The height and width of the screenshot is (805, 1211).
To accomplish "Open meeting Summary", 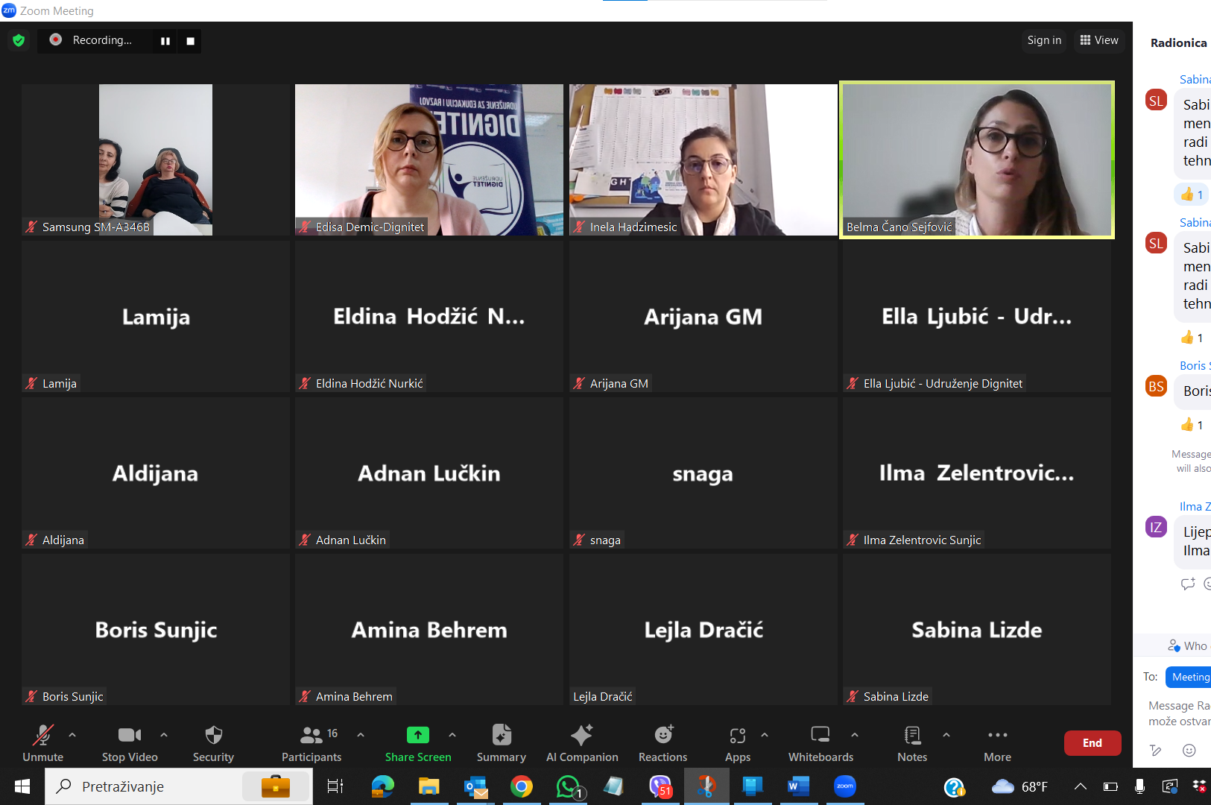I will pyautogui.click(x=502, y=743).
